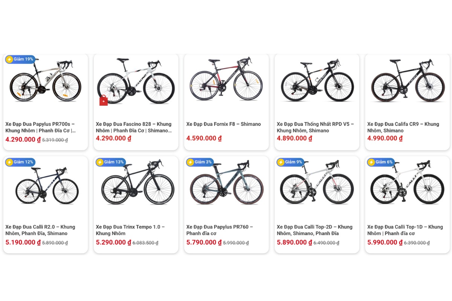Click the red gift bag icon on Fascino 828
452x301 pixels.
click(104, 101)
